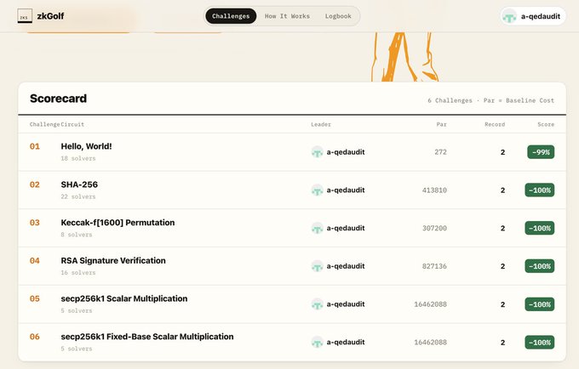Click par 16462088 in Fixed-Base Scalar Multiplication row

pyautogui.click(x=430, y=342)
